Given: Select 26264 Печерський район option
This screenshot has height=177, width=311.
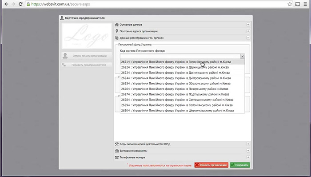Looking at the screenshot, I should [x=182, y=89].
